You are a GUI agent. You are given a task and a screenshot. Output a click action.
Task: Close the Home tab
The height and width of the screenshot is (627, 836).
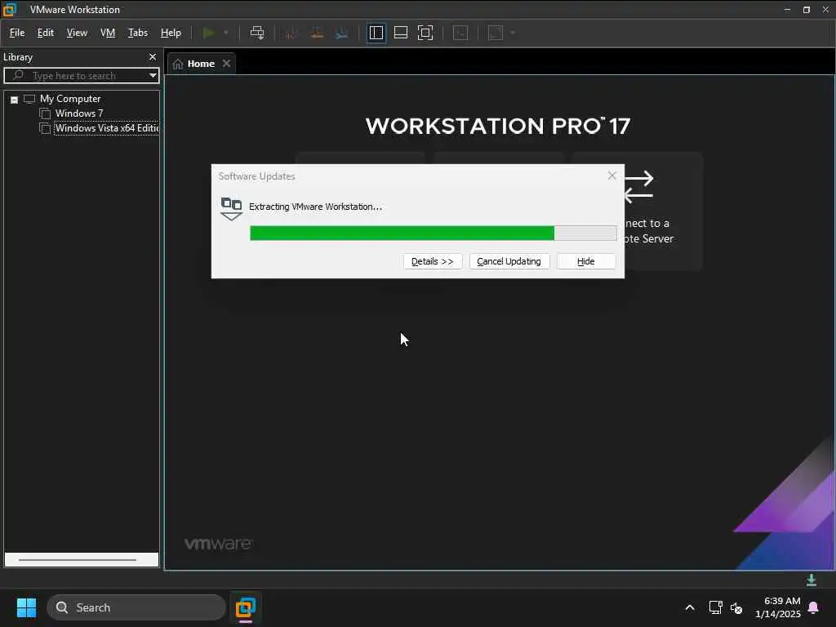point(227,64)
